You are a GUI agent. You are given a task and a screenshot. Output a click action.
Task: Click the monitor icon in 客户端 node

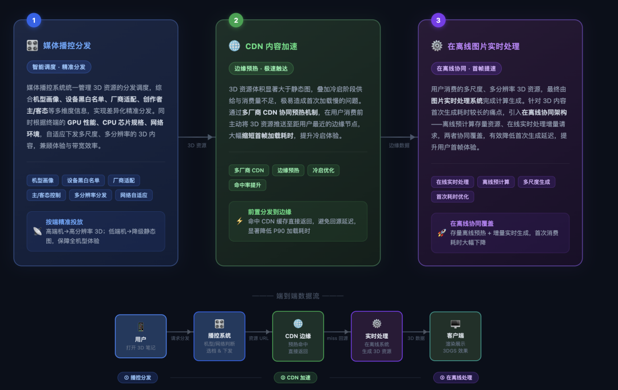455,324
